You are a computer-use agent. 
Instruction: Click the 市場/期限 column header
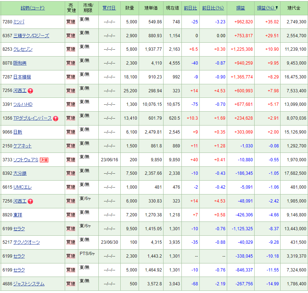click(x=88, y=8)
